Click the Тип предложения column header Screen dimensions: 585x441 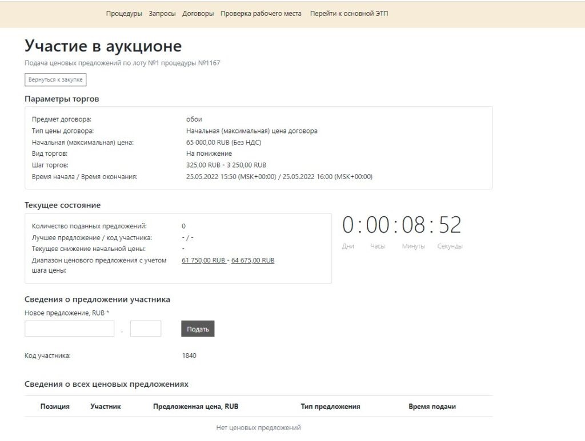point(330,407)
